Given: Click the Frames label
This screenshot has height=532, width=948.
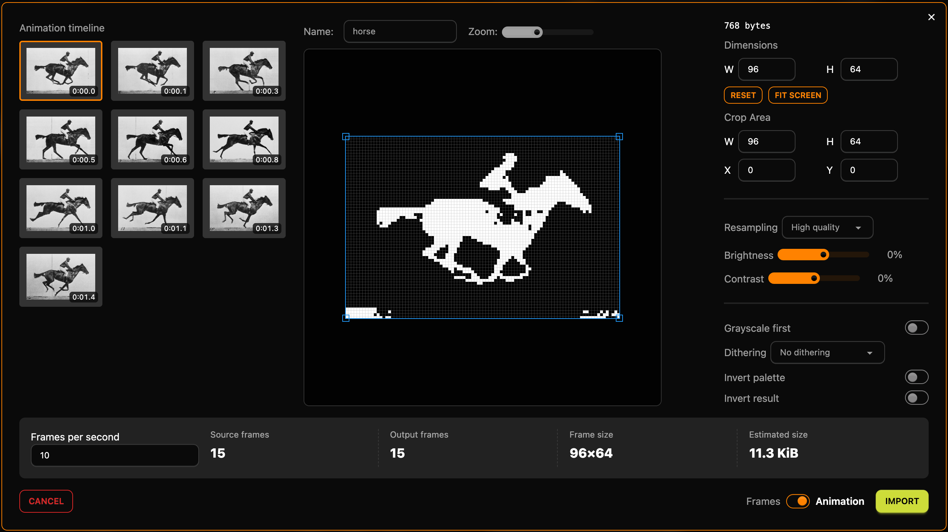Looking at the screenshot, I should (763, 501).
